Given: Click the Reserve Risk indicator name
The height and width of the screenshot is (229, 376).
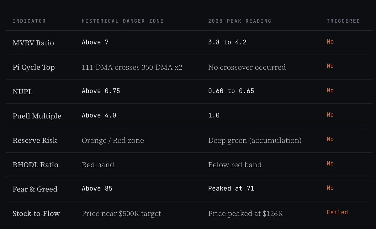Looking at the screenshot, I should 35,140.
